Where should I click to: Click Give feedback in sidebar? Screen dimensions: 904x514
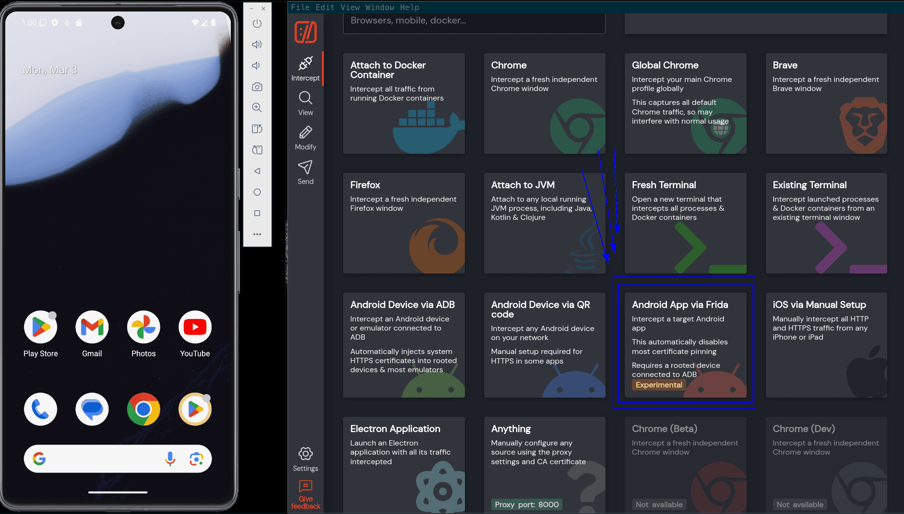(305, 495)
